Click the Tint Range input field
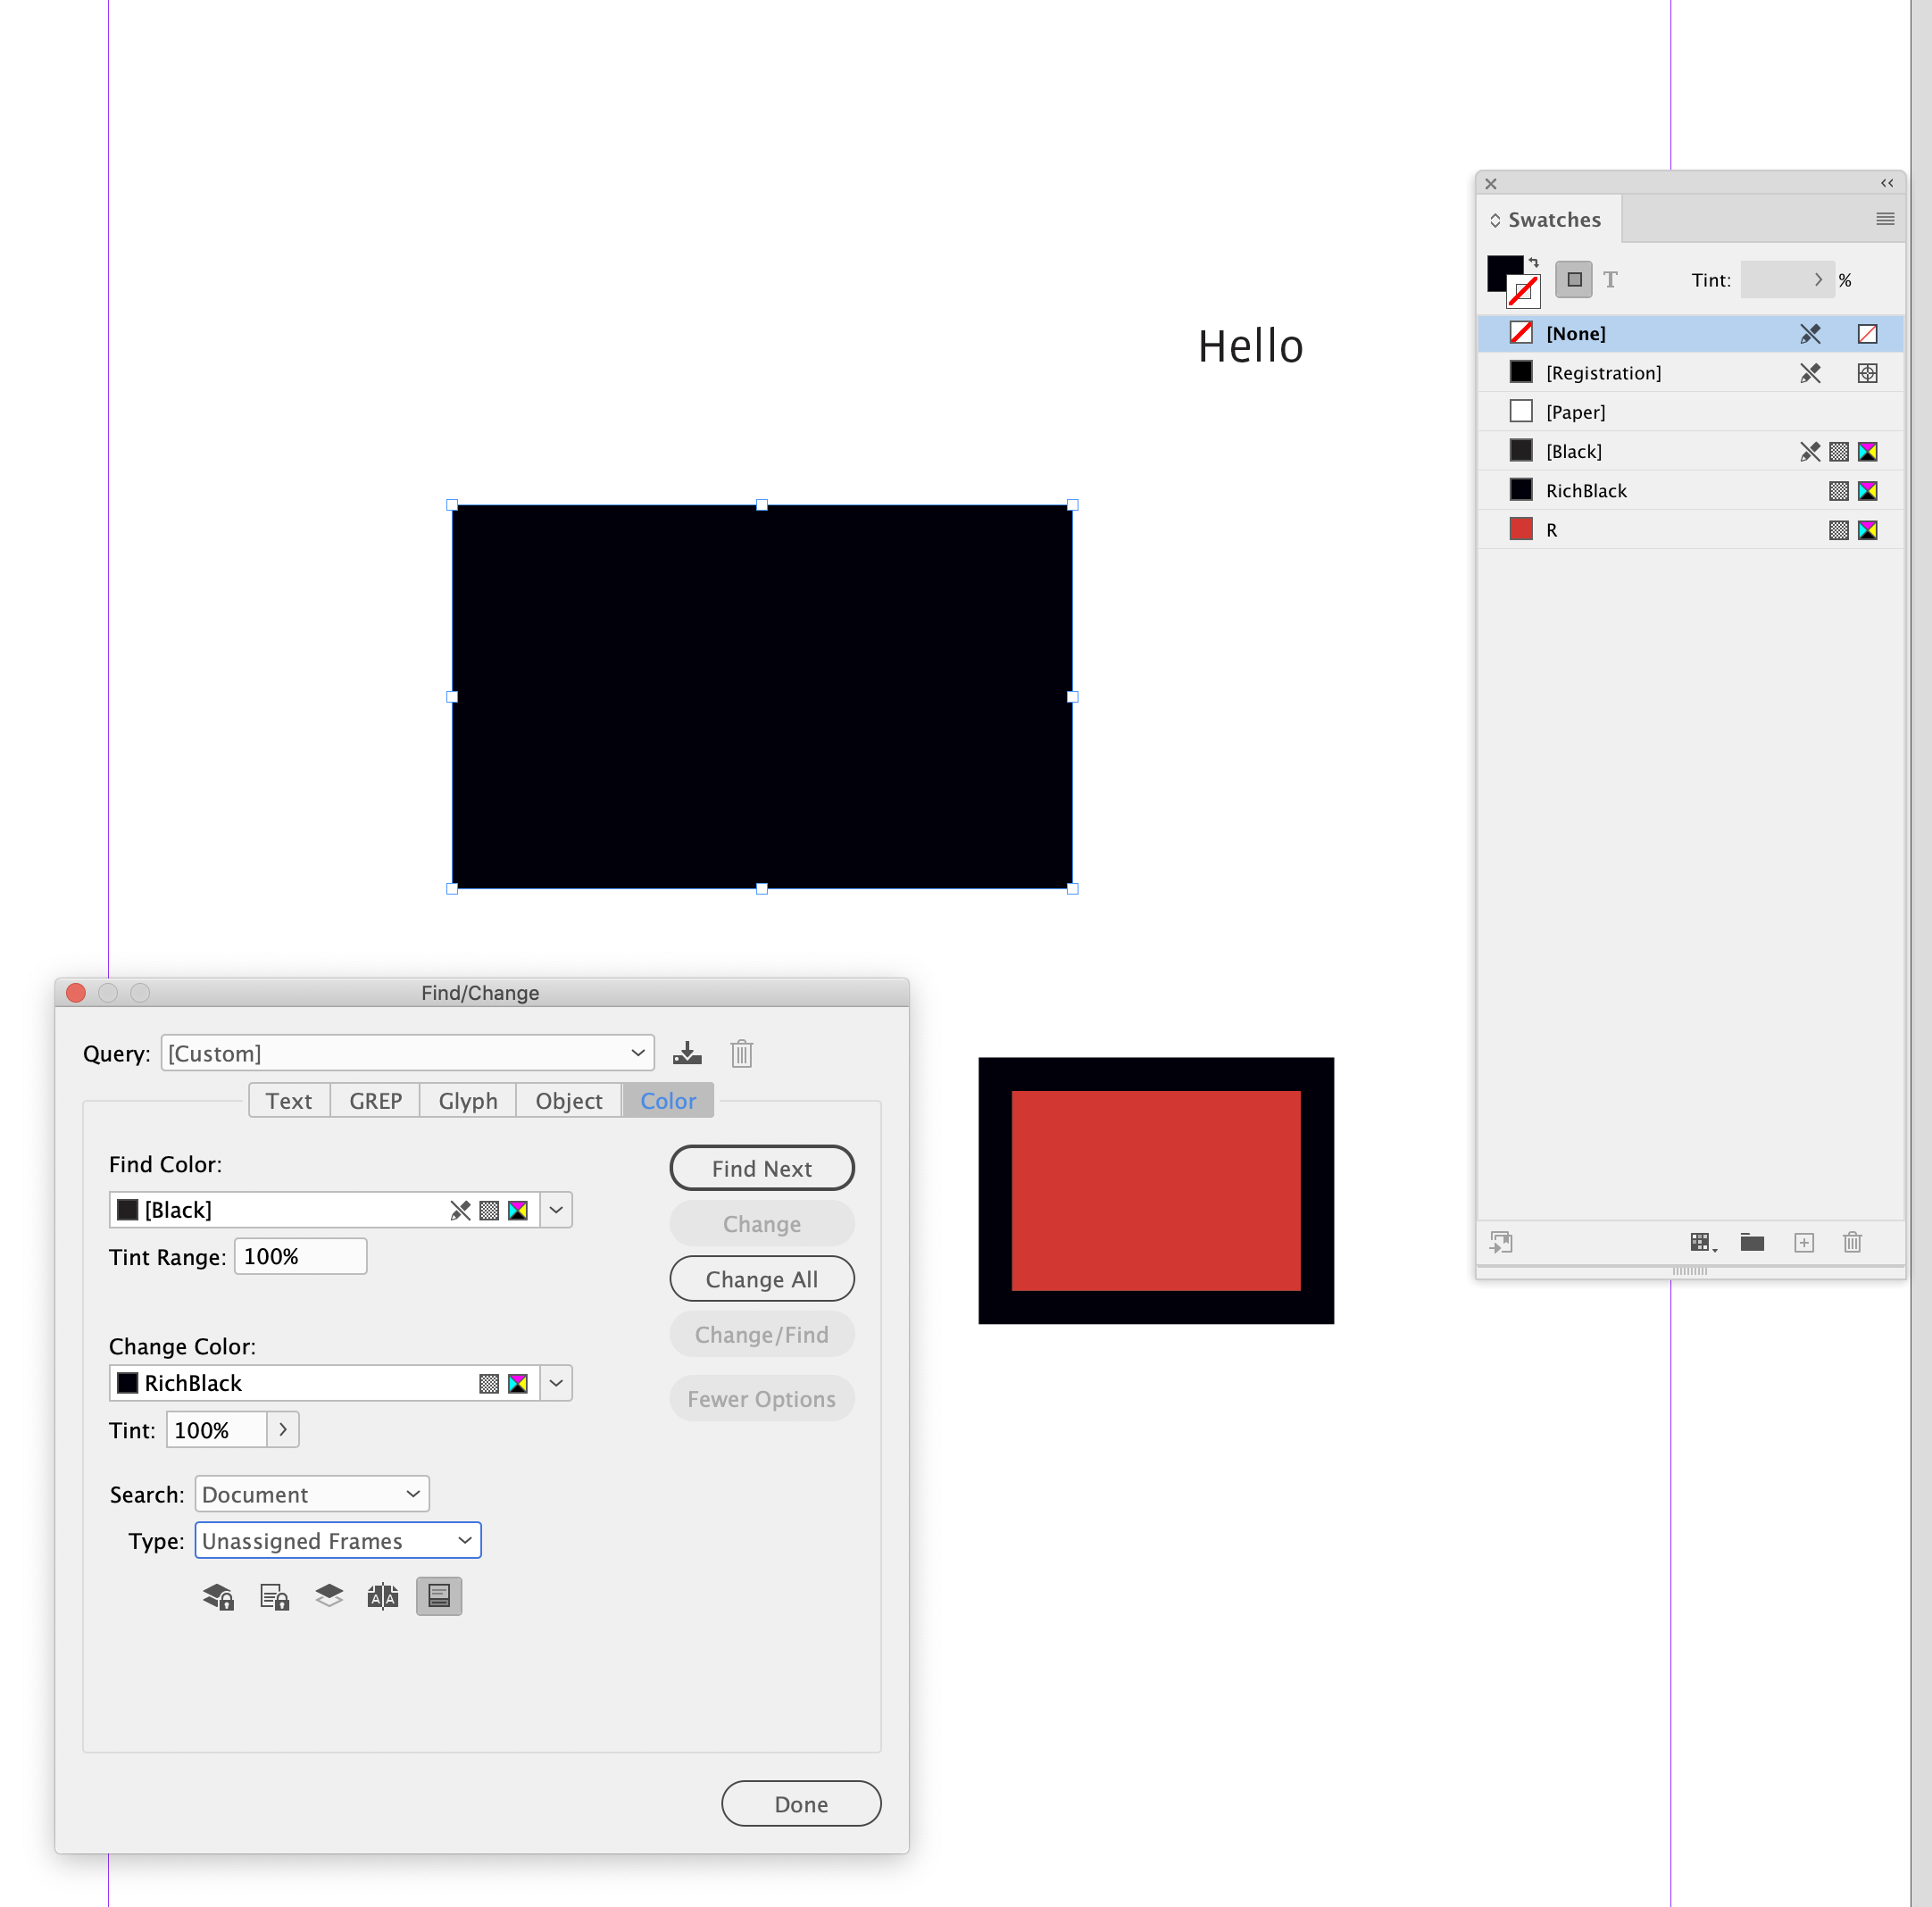This screenshot has width=1932, height=1907. click(299, 1256)
